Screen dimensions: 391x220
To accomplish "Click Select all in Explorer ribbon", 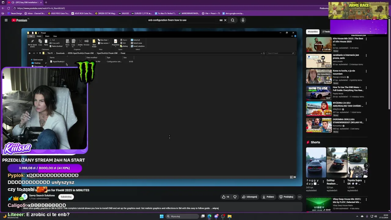I will (135, 40).
